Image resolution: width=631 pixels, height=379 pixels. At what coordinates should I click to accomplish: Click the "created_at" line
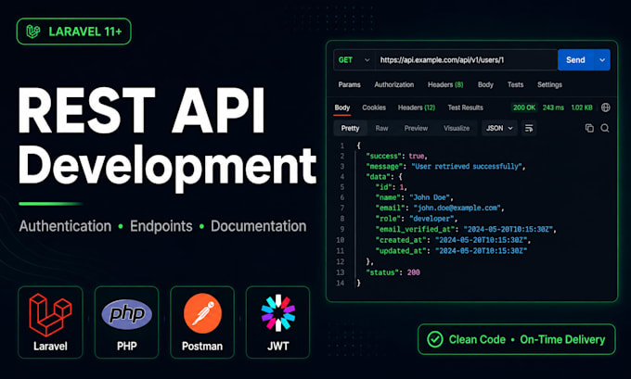point(453,240)
